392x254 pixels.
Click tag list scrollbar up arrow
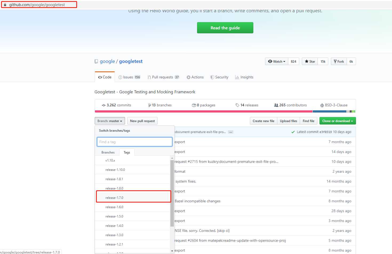point(172,158)
